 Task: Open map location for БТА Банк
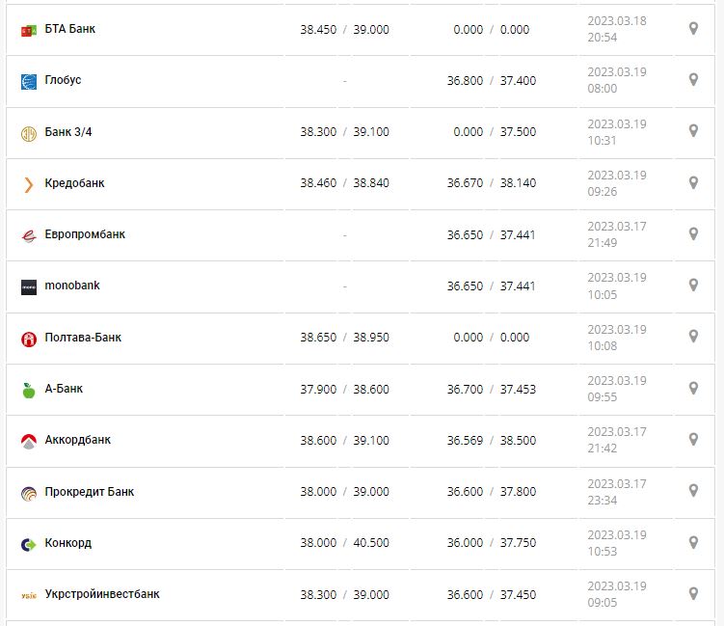[692, 29]
